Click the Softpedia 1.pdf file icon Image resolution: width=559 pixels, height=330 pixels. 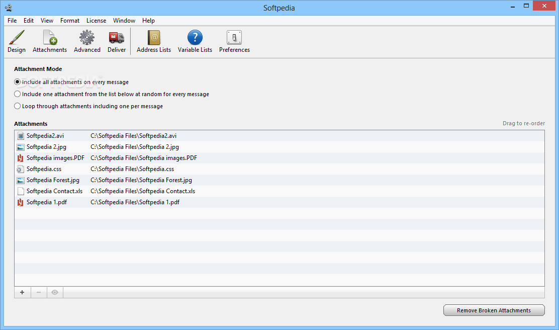20,202
